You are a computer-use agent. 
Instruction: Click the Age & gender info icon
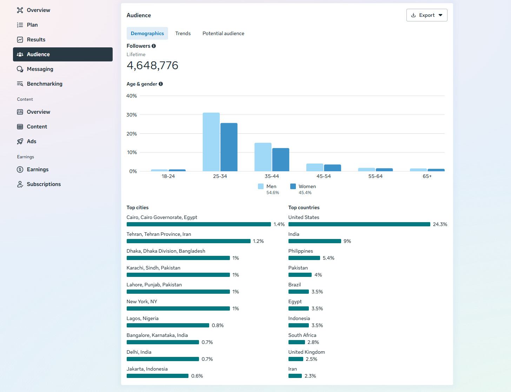tap(161, 84)
